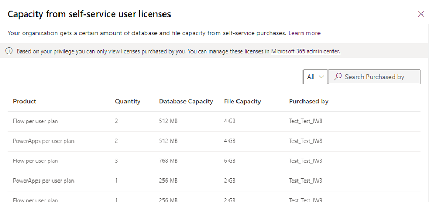Select the Flow per user plan row with quantity 3
This screenshot has height=202, width=429.
click(214, 161)
